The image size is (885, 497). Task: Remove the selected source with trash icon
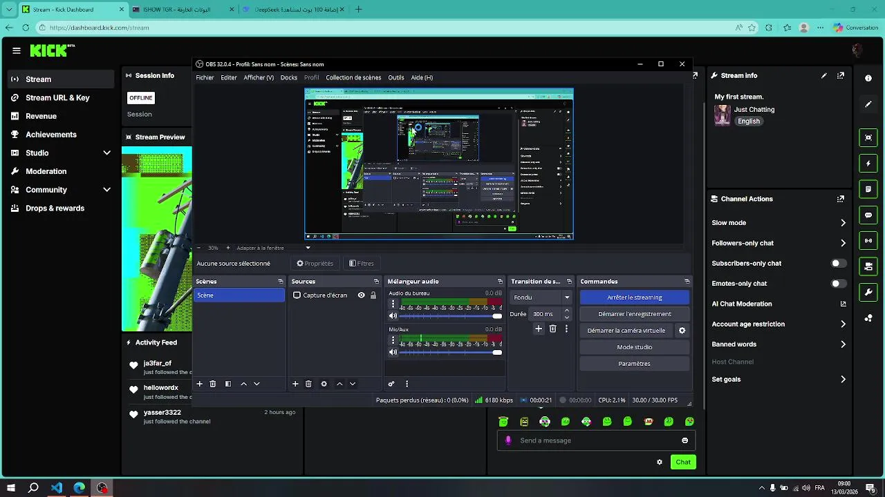pos(308,384)
